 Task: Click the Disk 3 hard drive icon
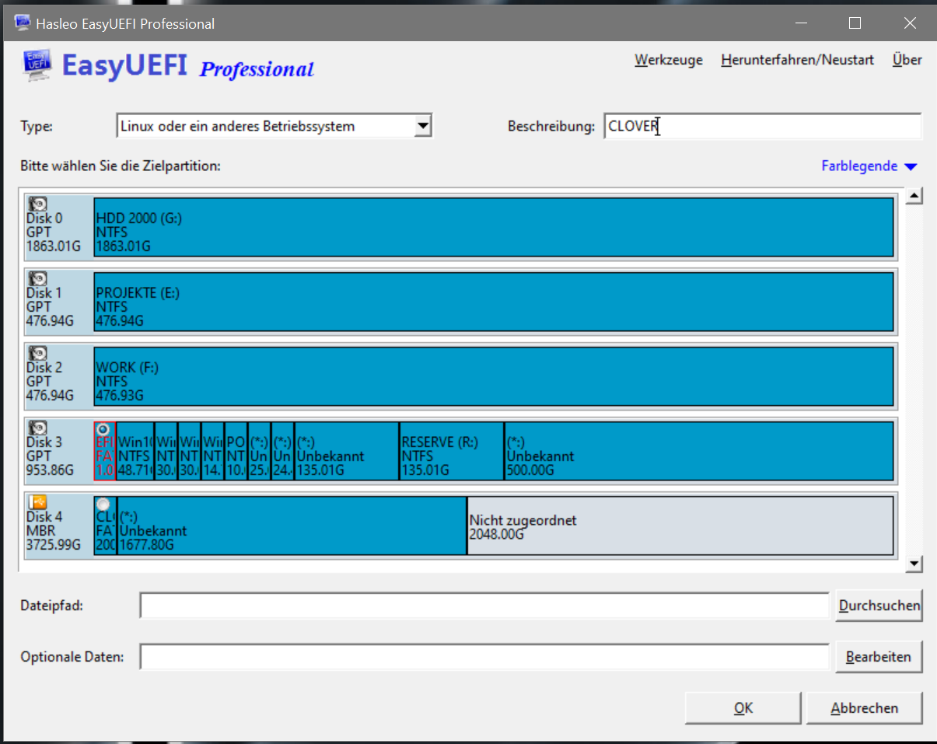coord(37,428)
